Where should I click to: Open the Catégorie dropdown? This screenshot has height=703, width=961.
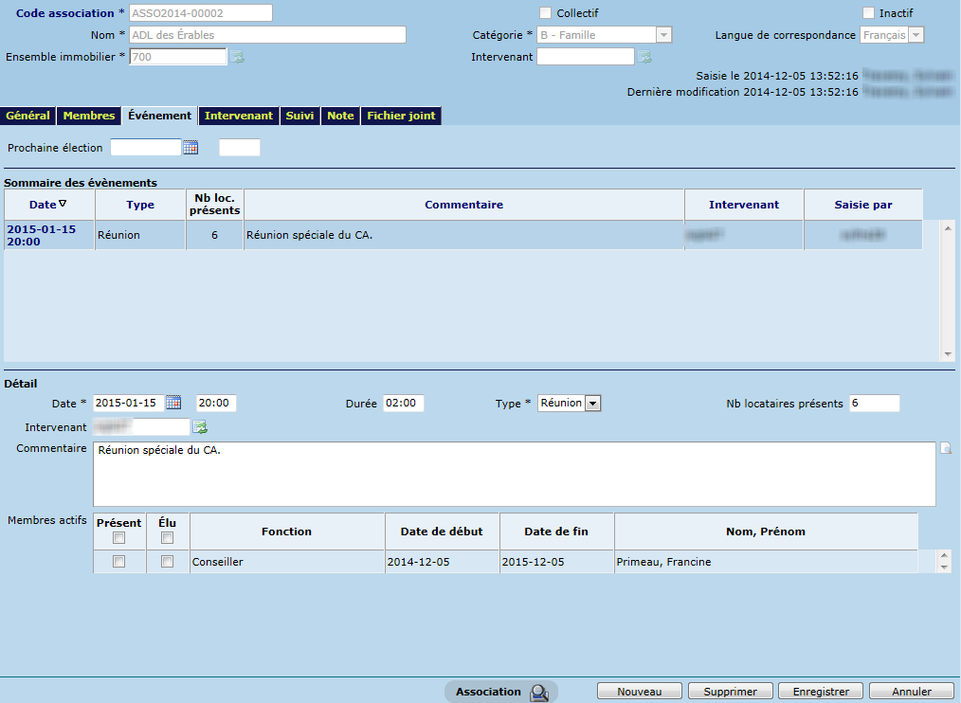coord(663,35)
